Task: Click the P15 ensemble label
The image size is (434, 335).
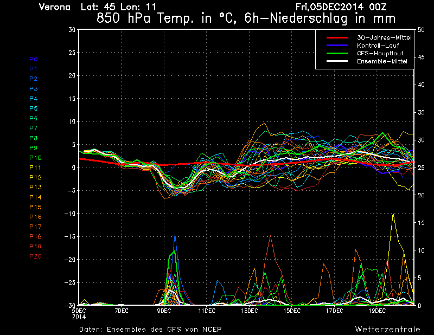Action: coord(35,207)
